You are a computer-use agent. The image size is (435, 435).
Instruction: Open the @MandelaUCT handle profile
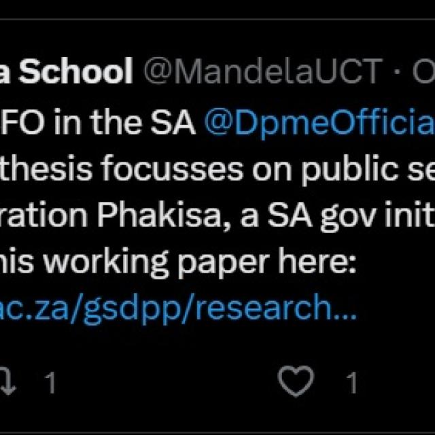click(x=263, y=71)
